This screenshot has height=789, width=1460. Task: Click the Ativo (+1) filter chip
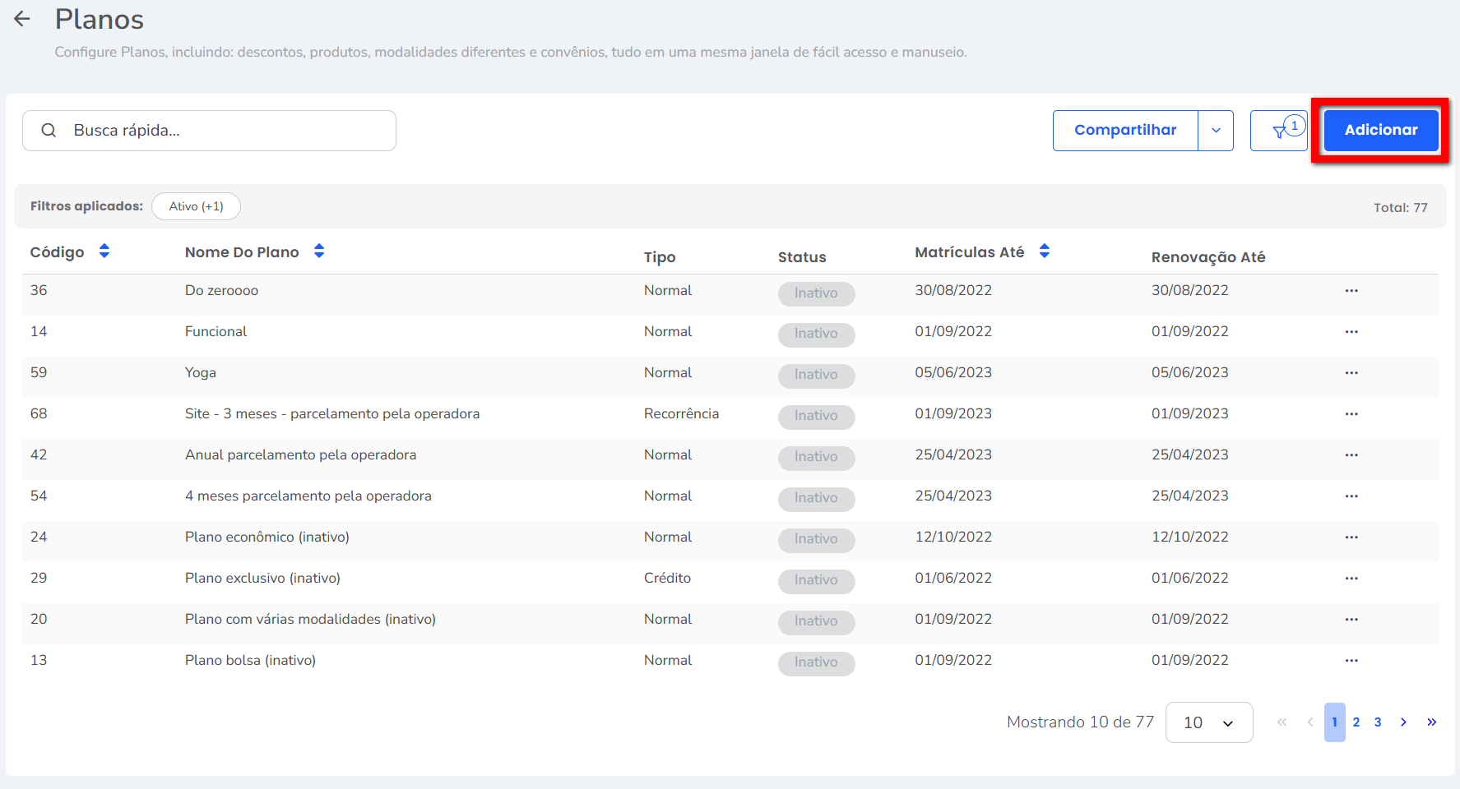(196, 206)
